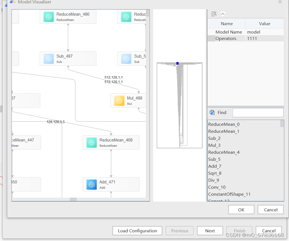
Task: Select the Mul_488 node icon
Action: tap(119, 100)
